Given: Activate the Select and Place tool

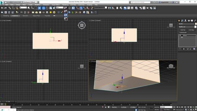Looking at the screenshot, I should coord(54,8).
